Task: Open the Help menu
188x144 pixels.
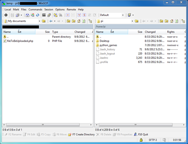Action: pos(81,9)
